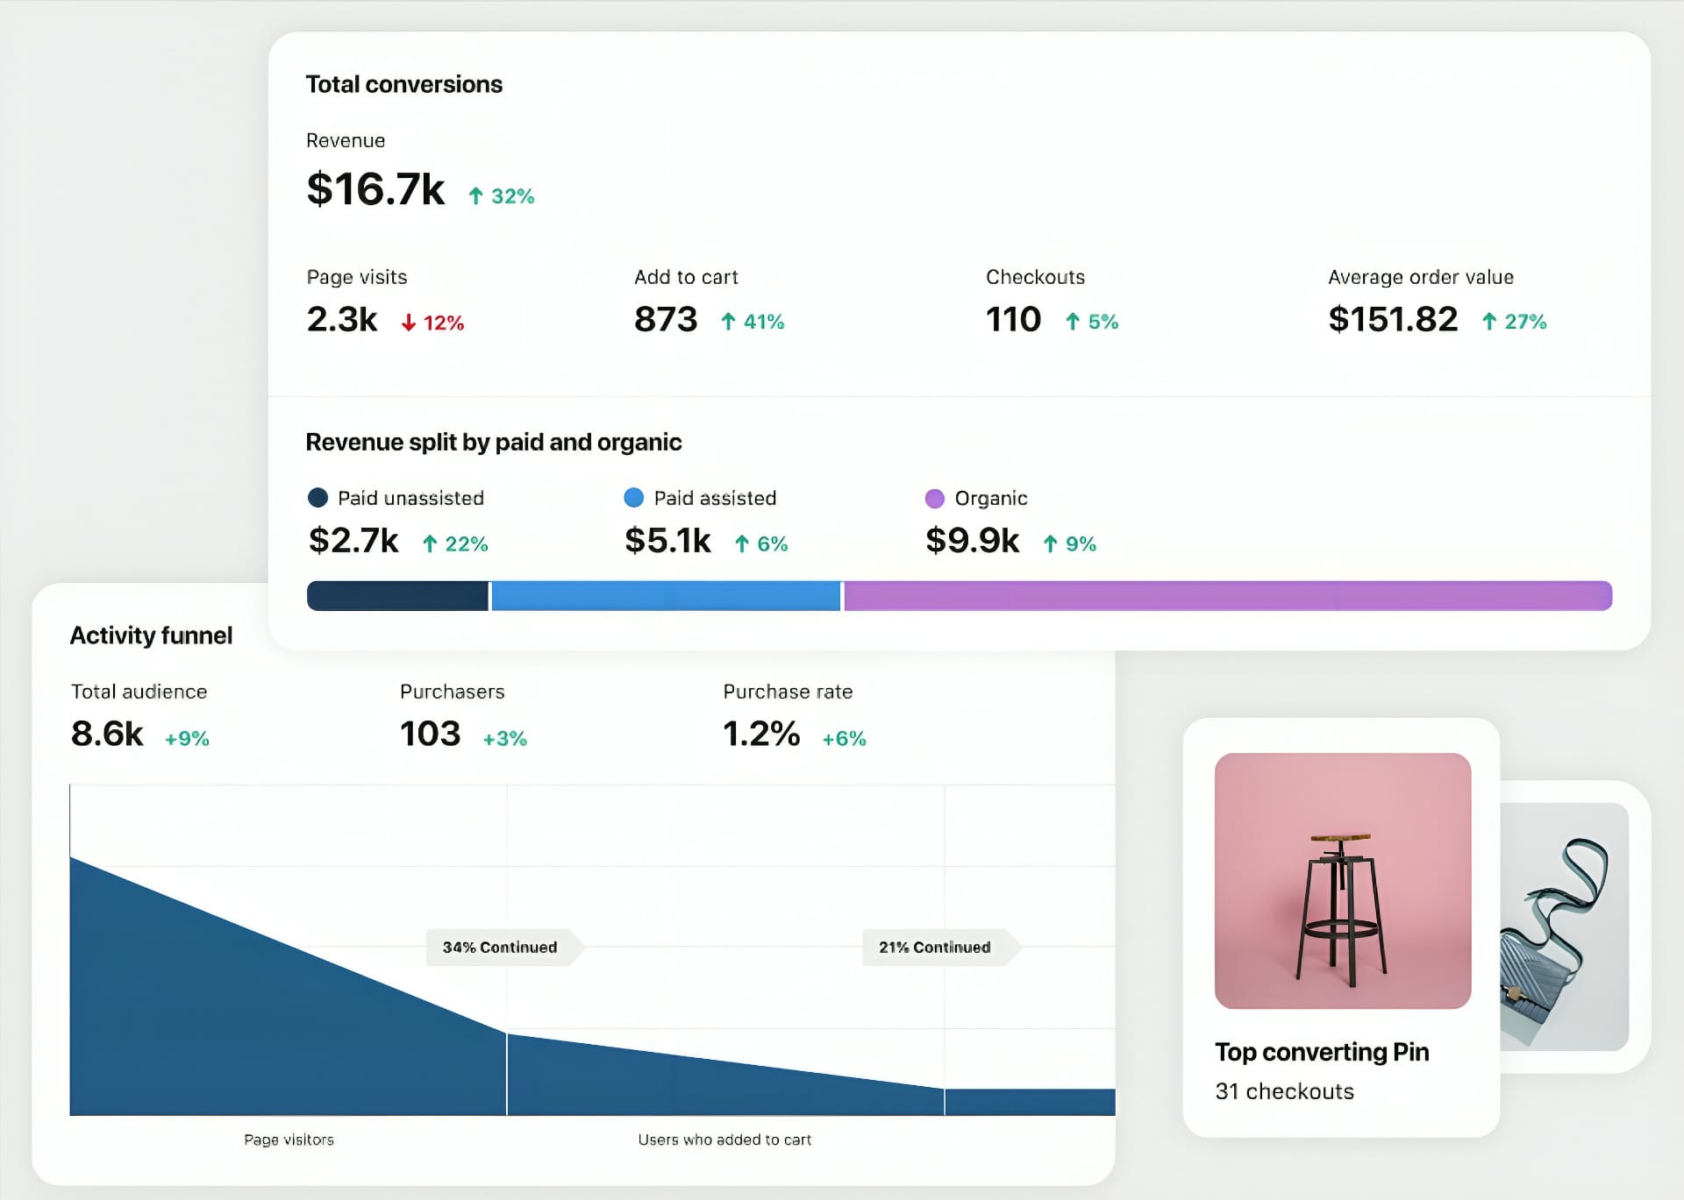Viewport: 1684px width, 1200px height.
Task: Open the Revenue split by paid and organic section
Action: coord(494,442)
